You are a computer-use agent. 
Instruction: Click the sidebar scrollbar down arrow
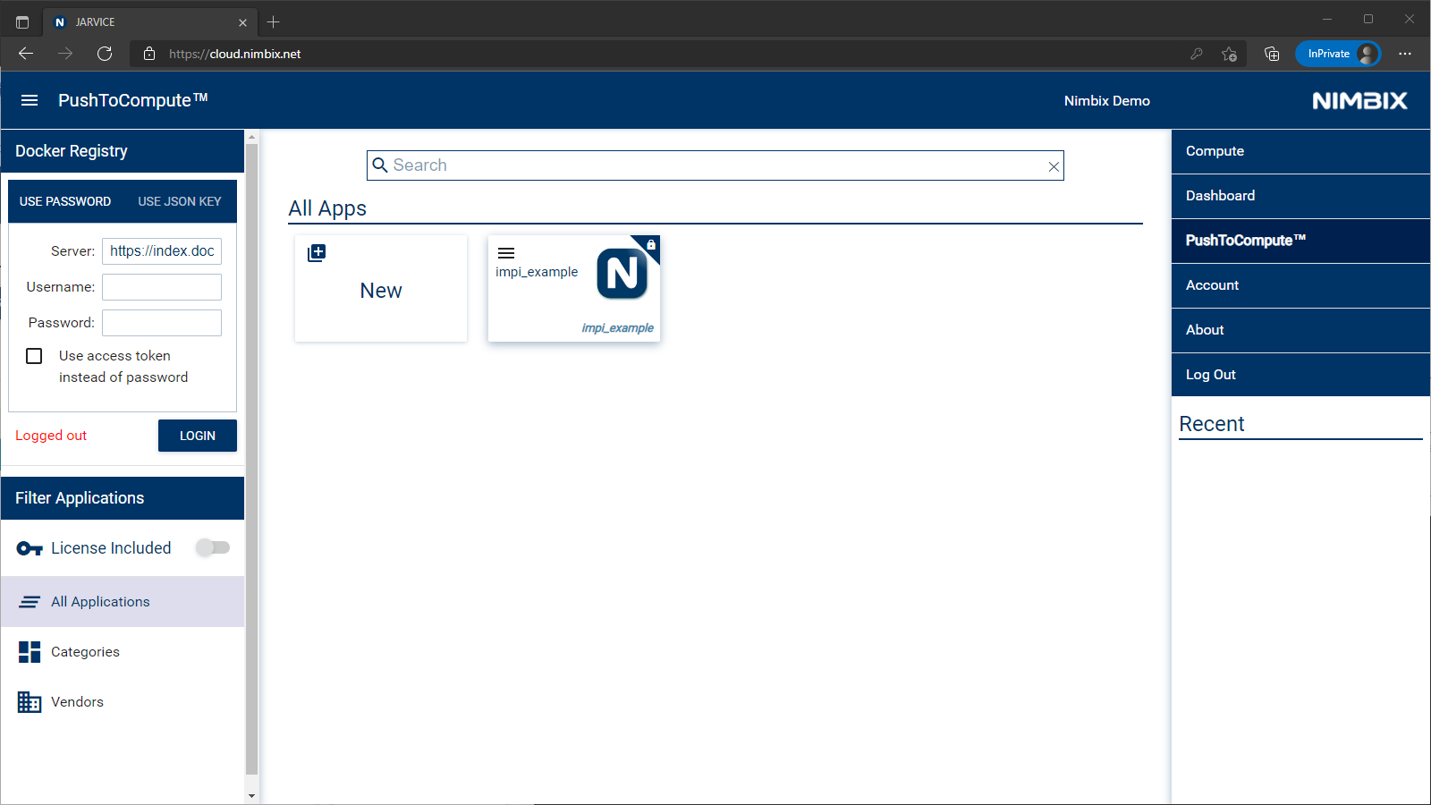click(x=251, y=795)
